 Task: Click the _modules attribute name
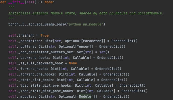click(27, 96)
